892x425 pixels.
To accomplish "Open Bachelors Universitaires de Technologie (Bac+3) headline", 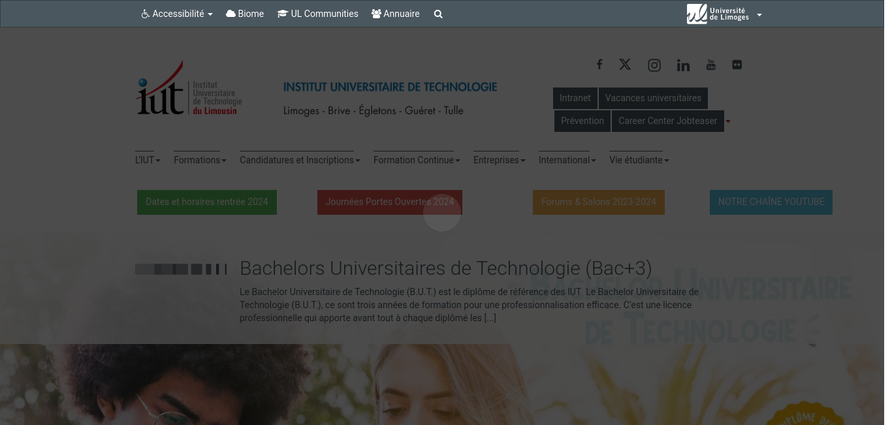I will (x=446, y=268).
